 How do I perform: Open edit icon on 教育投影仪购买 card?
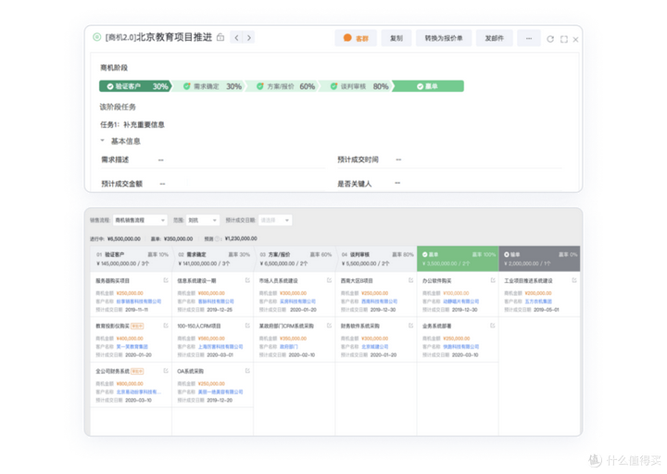(166, 326)
